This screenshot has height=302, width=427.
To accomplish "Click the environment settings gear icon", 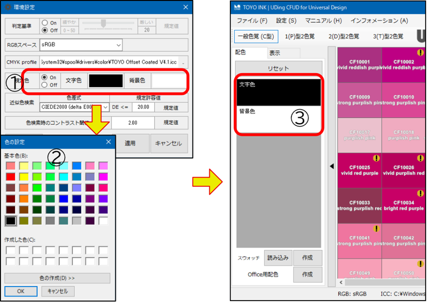I will (x=7, y=7).
